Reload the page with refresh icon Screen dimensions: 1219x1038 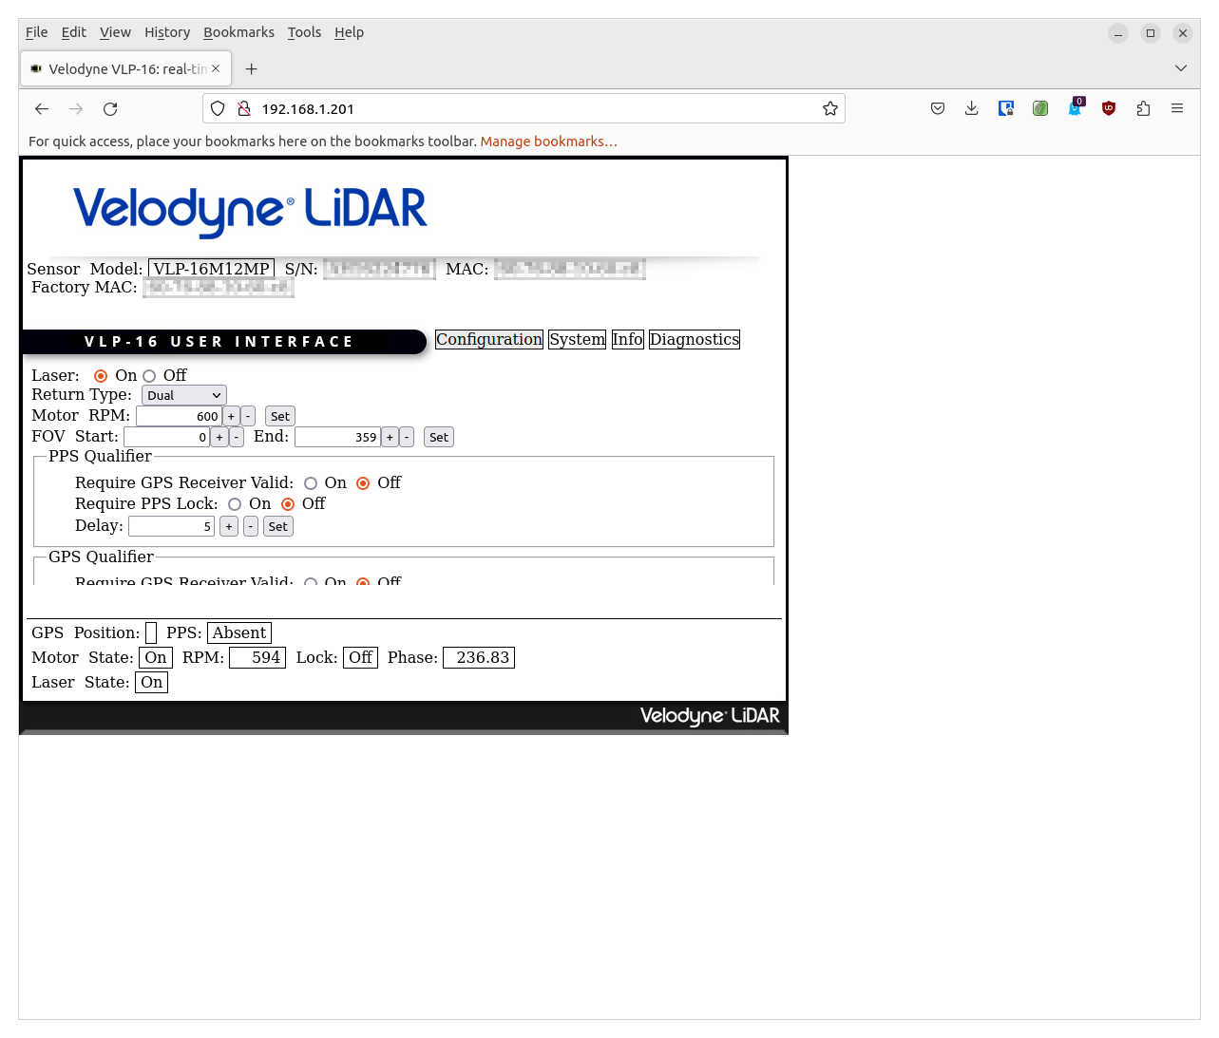pyautogui.click(x=110, y=109)
